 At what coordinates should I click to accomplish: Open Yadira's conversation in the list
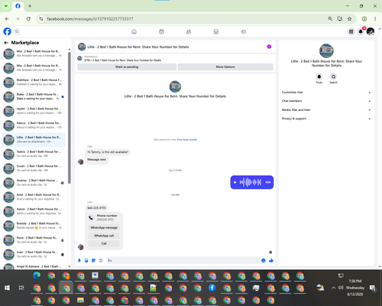click(x=34, y=154)
